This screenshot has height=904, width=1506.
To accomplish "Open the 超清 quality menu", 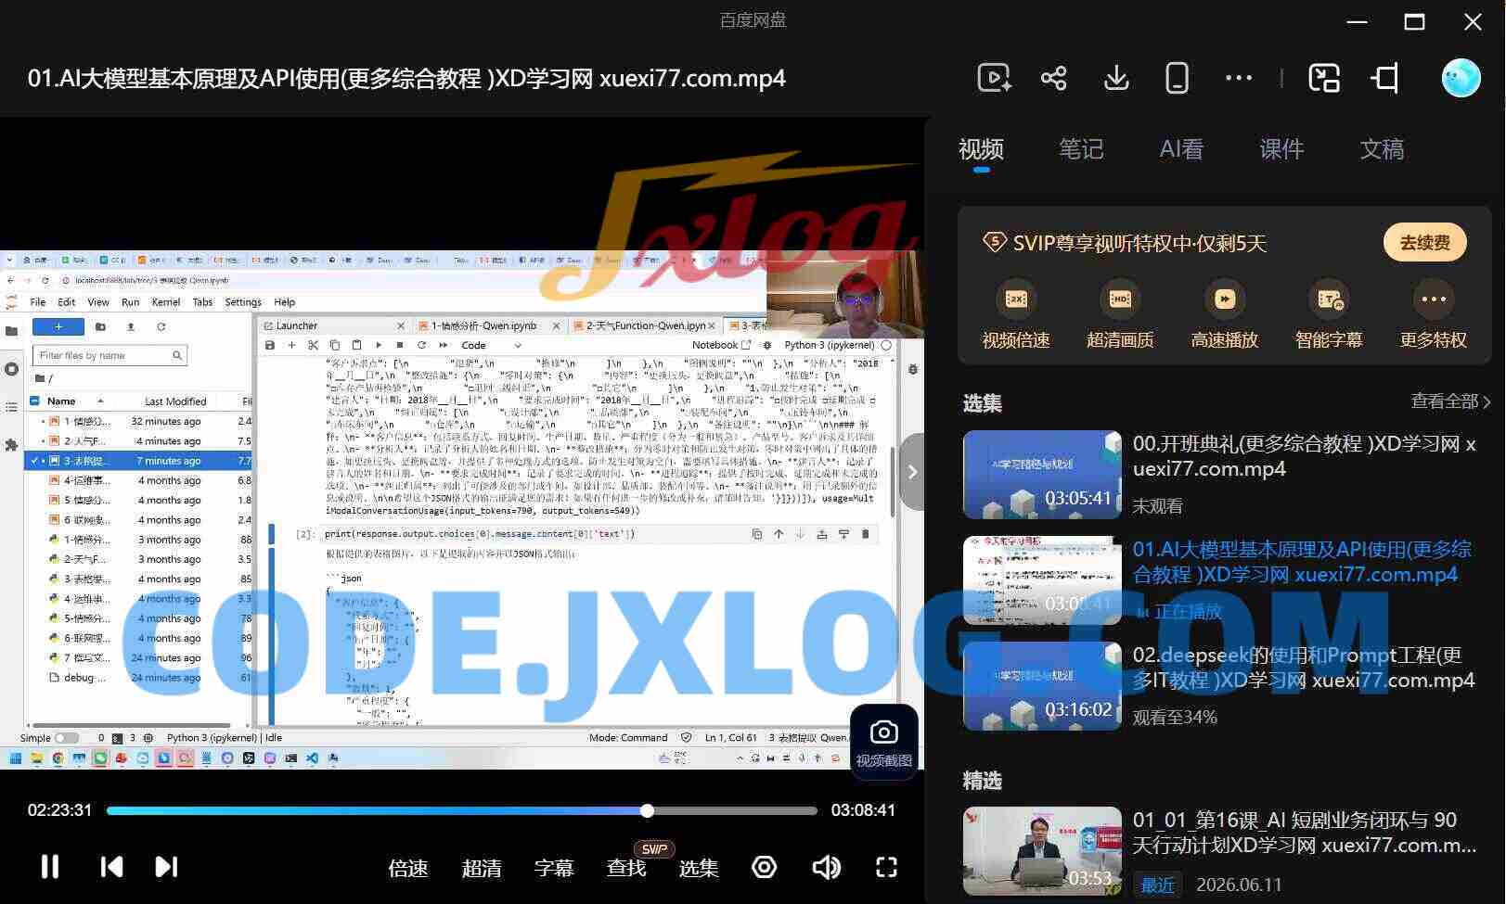I will coord(482,869).
